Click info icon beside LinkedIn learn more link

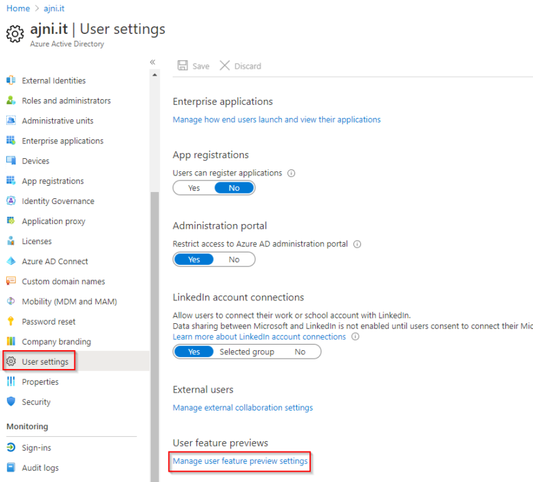[355, 336]
